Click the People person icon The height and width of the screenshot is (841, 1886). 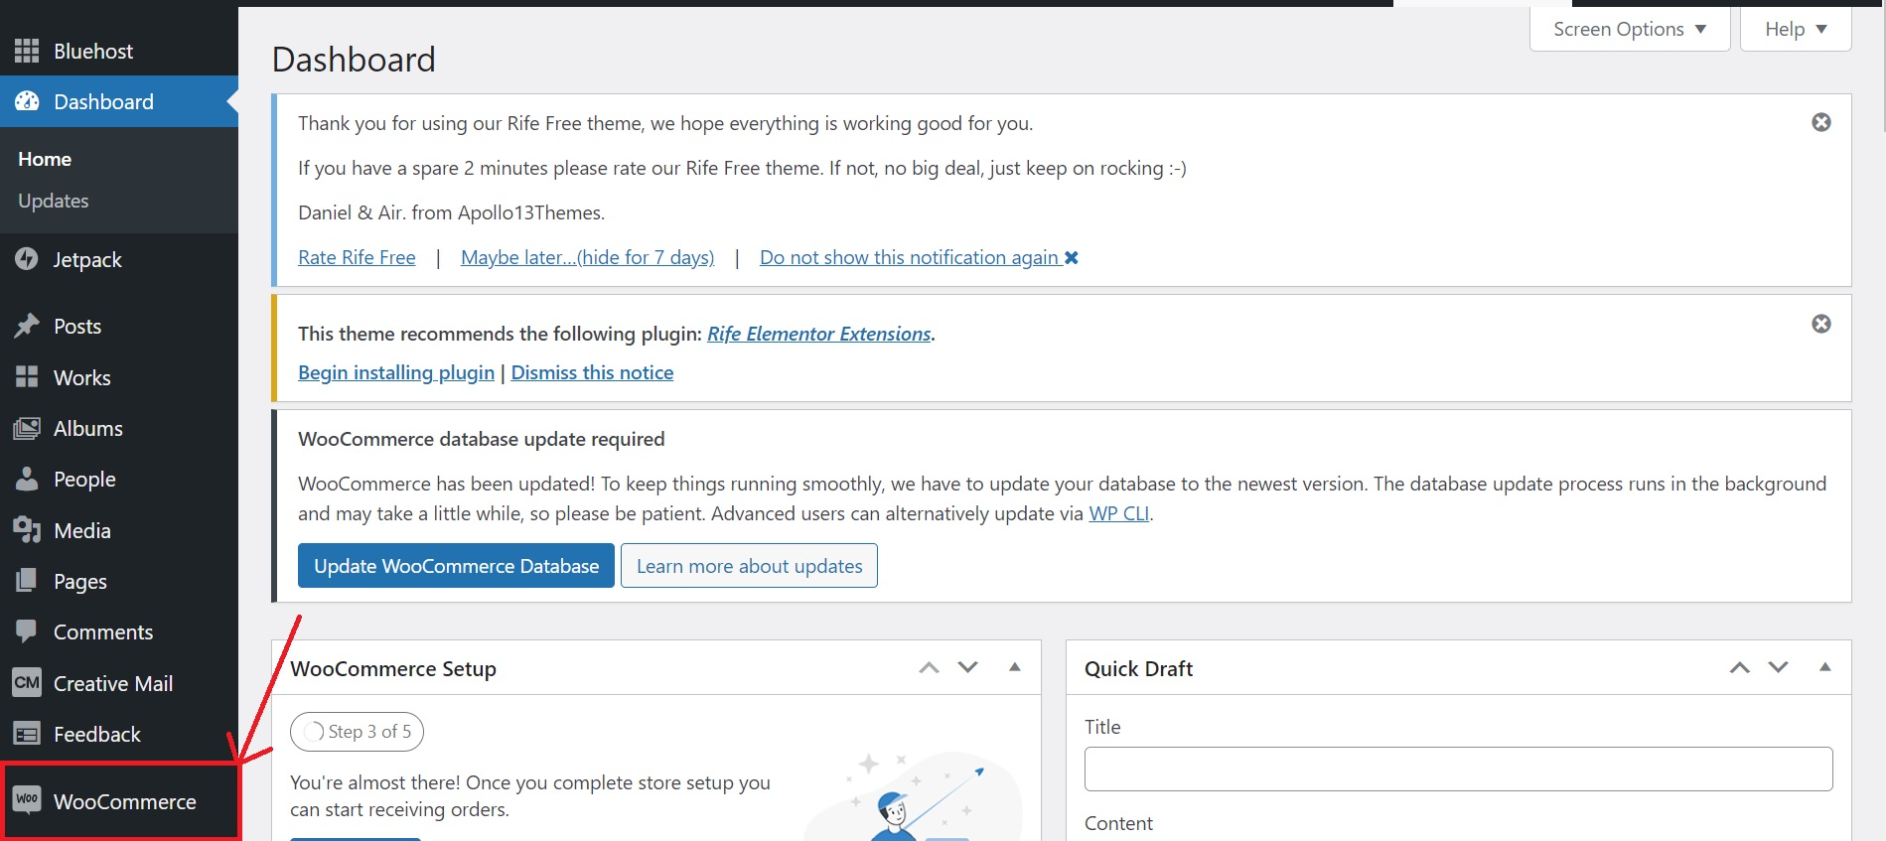[x=27, y=480]
